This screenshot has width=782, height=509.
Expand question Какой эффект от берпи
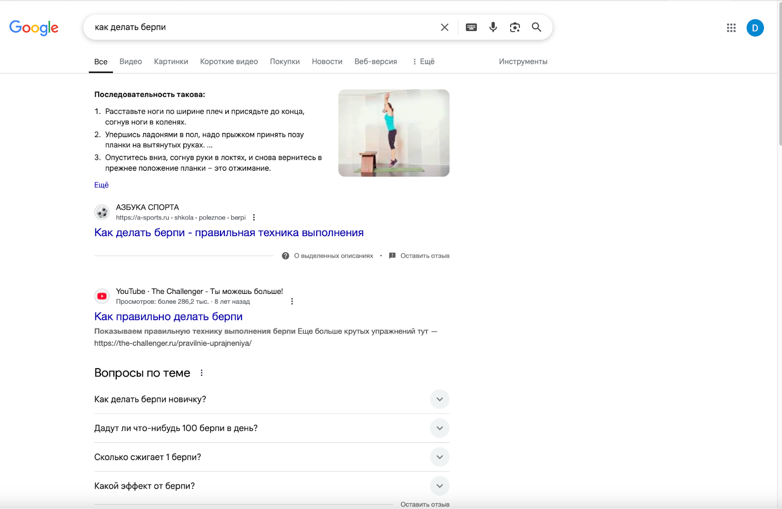tap(439, 486)
